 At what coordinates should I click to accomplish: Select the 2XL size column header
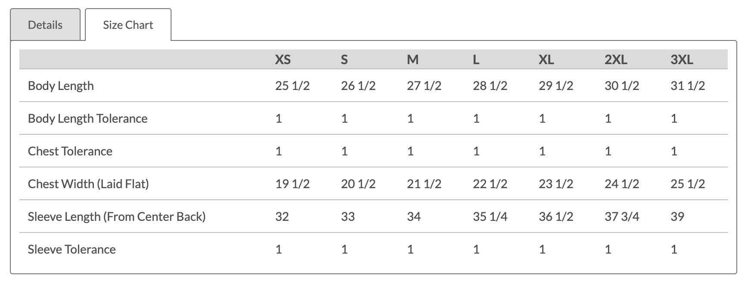(616, 59)
